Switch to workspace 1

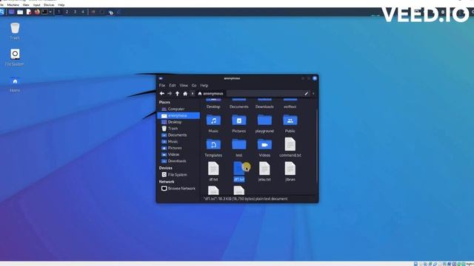pos(59,12)
